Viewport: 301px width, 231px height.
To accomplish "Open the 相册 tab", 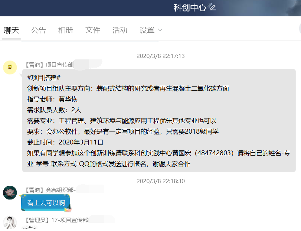I will [x=66, y=30].
